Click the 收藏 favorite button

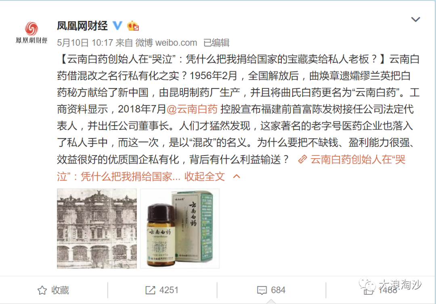tap(53, 290)
